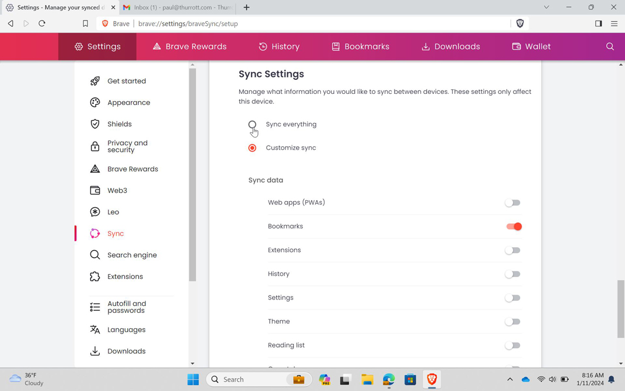This screenshot has height=391, width=625.
Task: Disable the Bookmarks sync toggle
Action: click(x=514, y=227)
